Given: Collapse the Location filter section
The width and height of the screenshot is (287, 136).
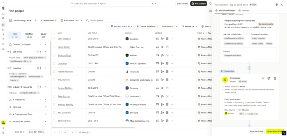Looking at the screenshot, I should [x=46, y=68].
